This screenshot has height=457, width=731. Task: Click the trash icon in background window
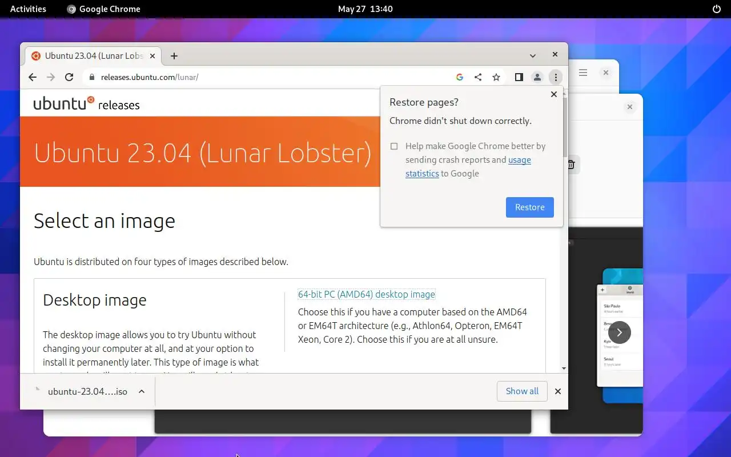point(571,165)
